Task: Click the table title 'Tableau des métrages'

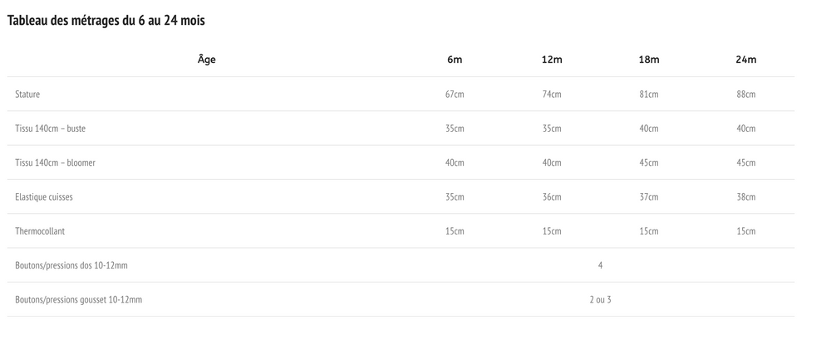Action: coord(106,21)
